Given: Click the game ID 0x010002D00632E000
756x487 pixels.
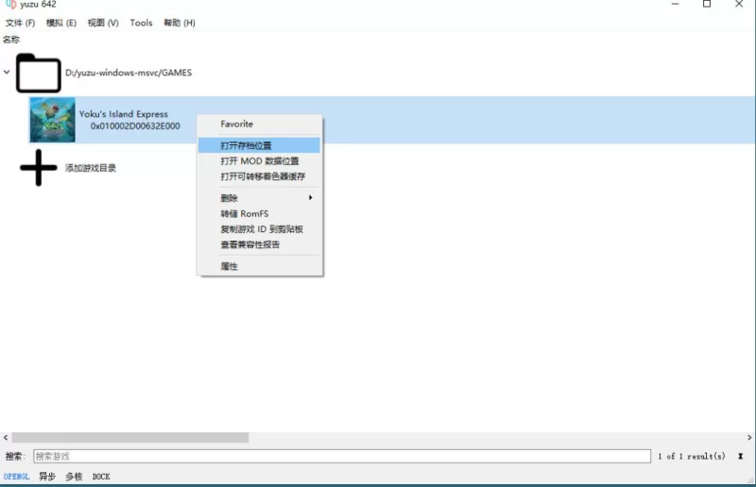Looking at the screenshot, I should click(135, 126).
